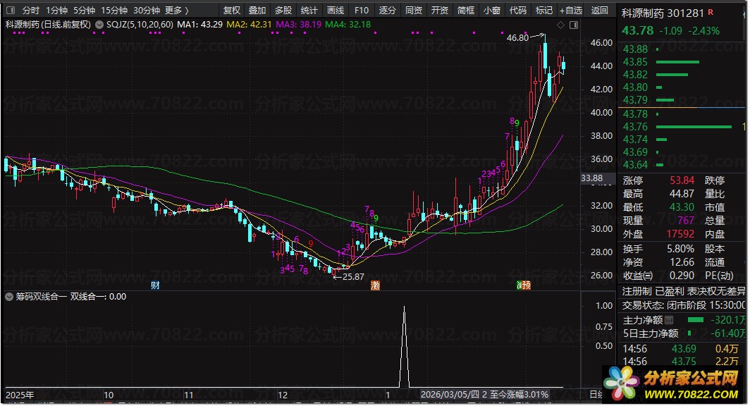Click the panel layout icon left of 分时
The height and width of the screenshot is (406, 750).
point(10,10)
